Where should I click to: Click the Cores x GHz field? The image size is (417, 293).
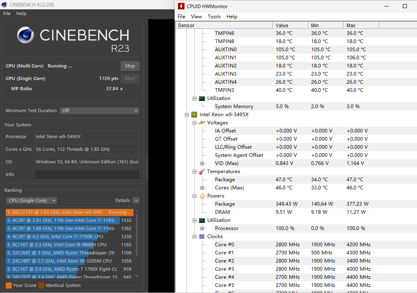(87, 149)
